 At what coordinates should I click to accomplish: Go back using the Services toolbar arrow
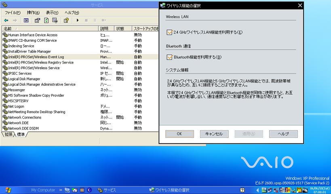(x=6, y=20)
